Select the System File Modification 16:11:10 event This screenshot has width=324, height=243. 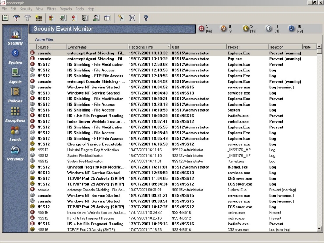click(173, 155)
